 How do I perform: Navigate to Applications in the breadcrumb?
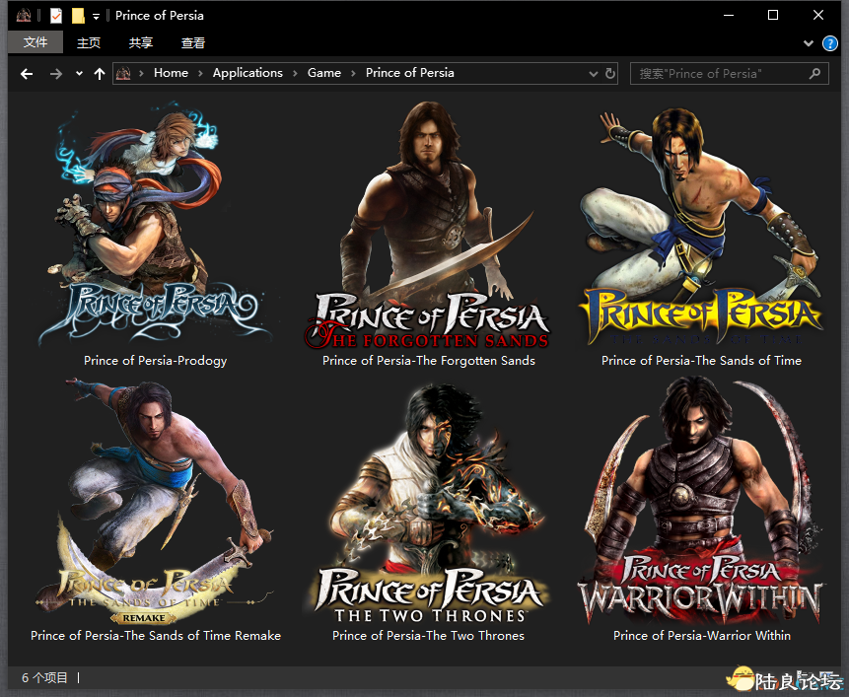coord(248,73)
